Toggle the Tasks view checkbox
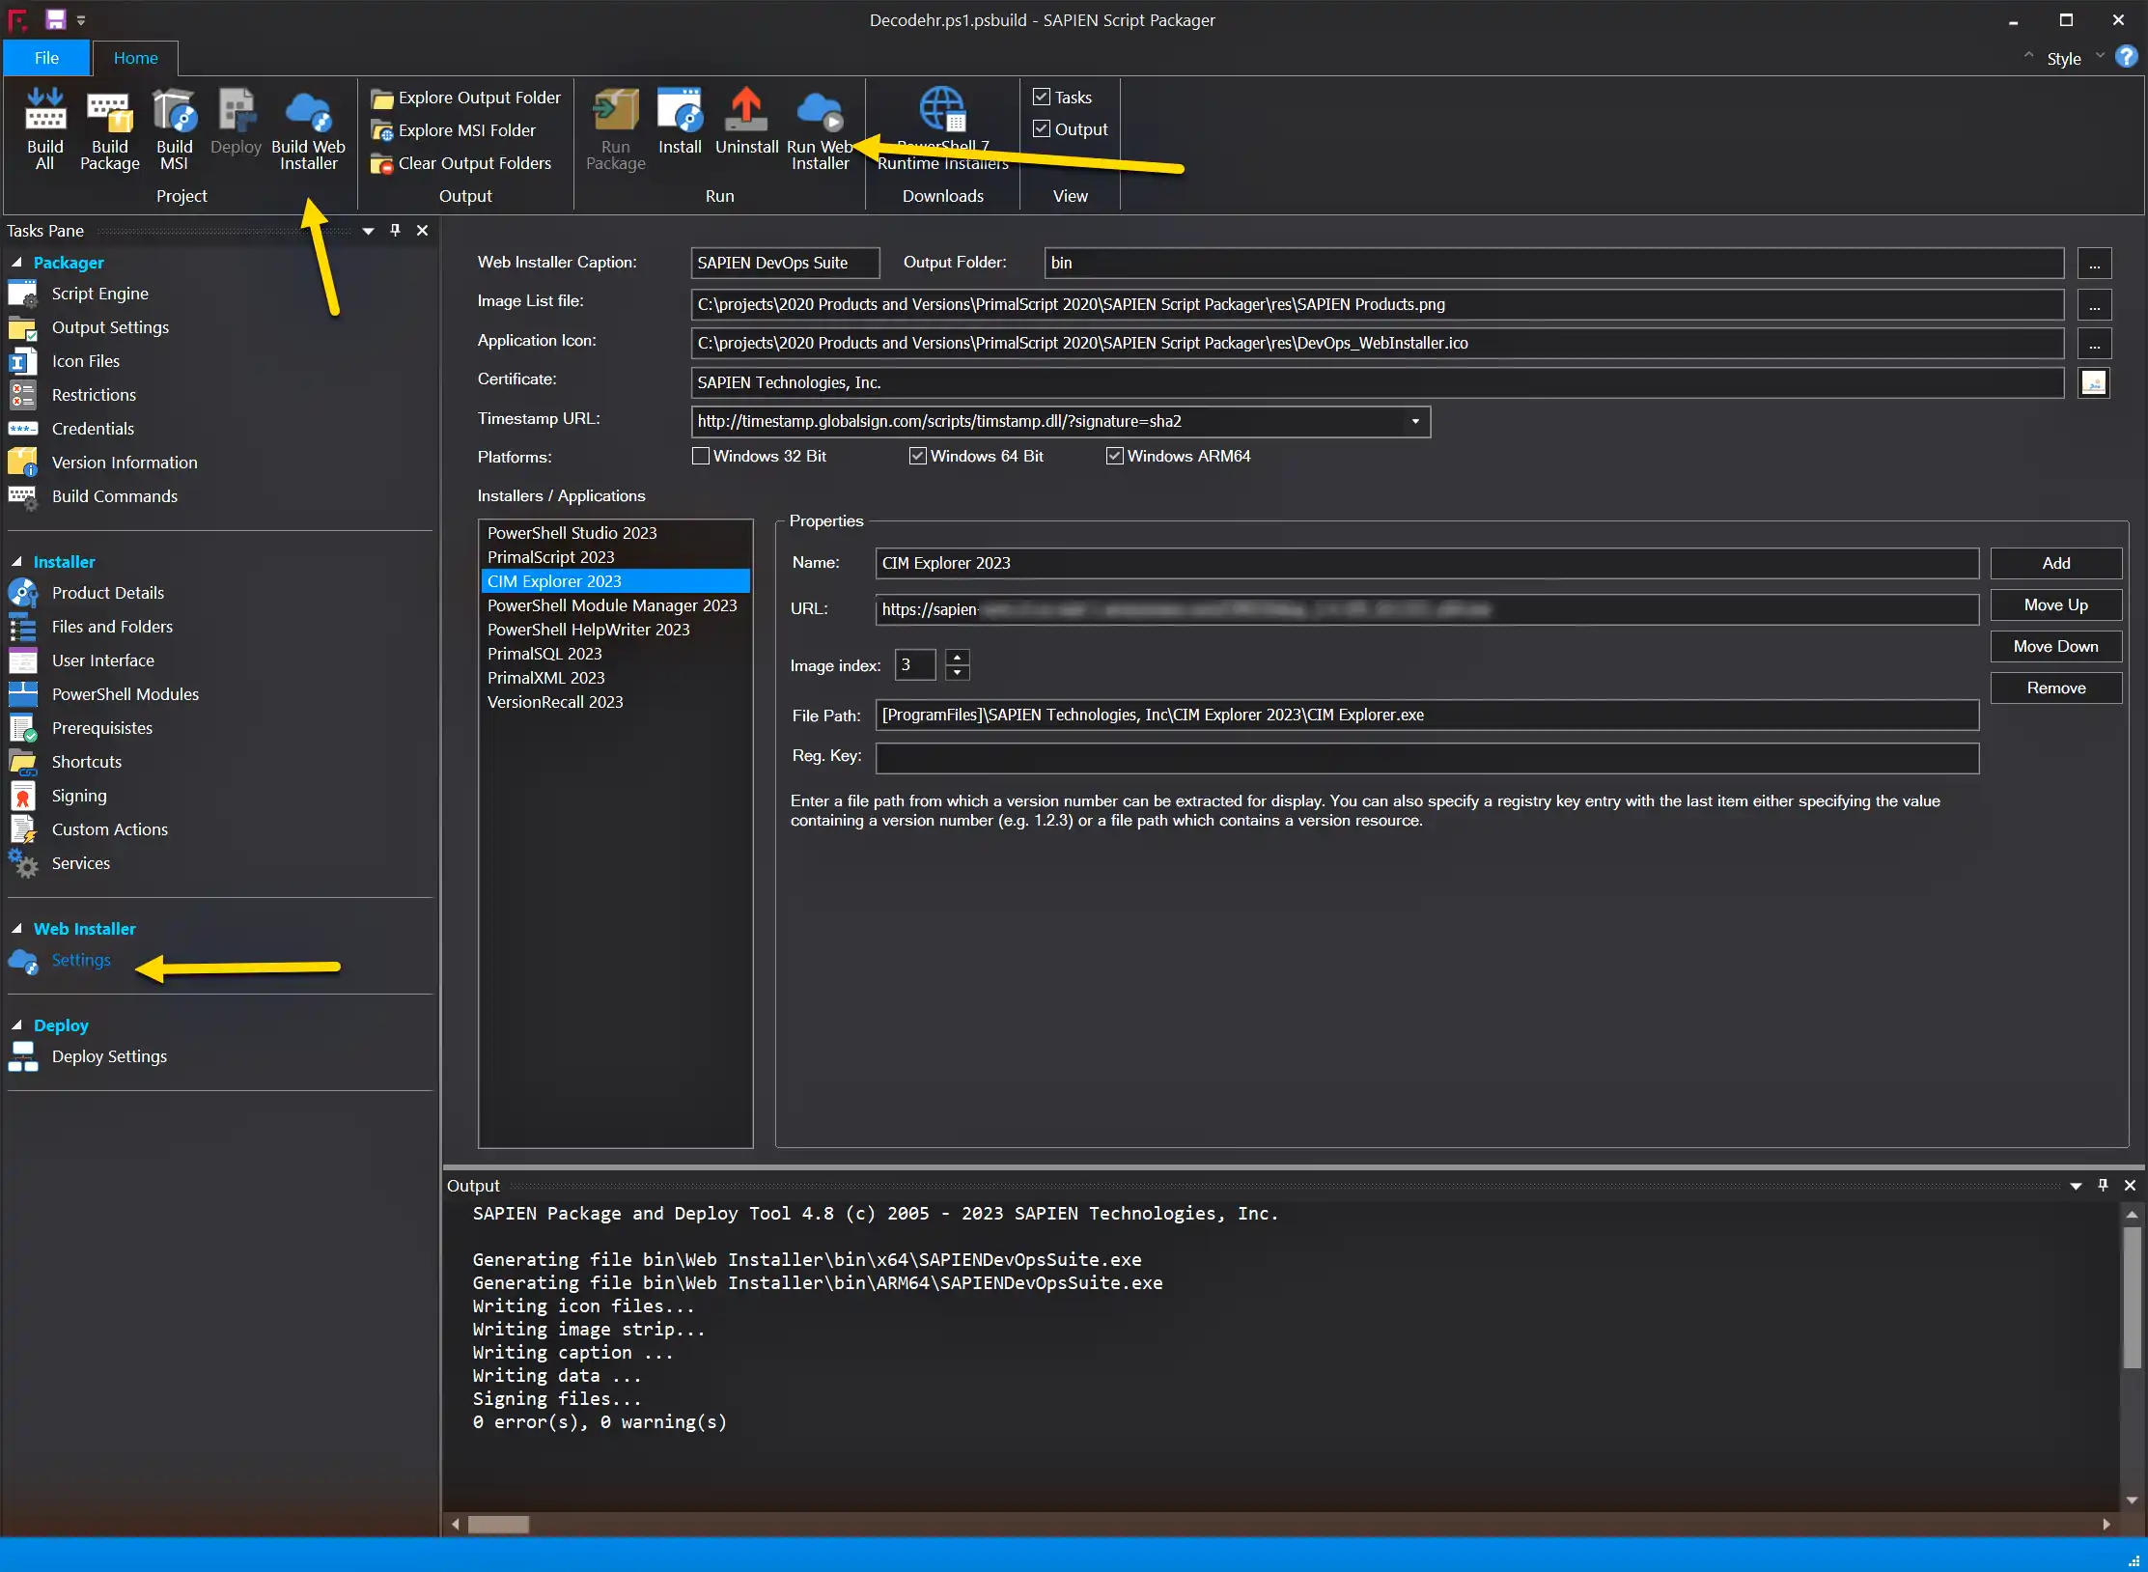This screenshot has height=1572, width=2148. coord(1042,97)
